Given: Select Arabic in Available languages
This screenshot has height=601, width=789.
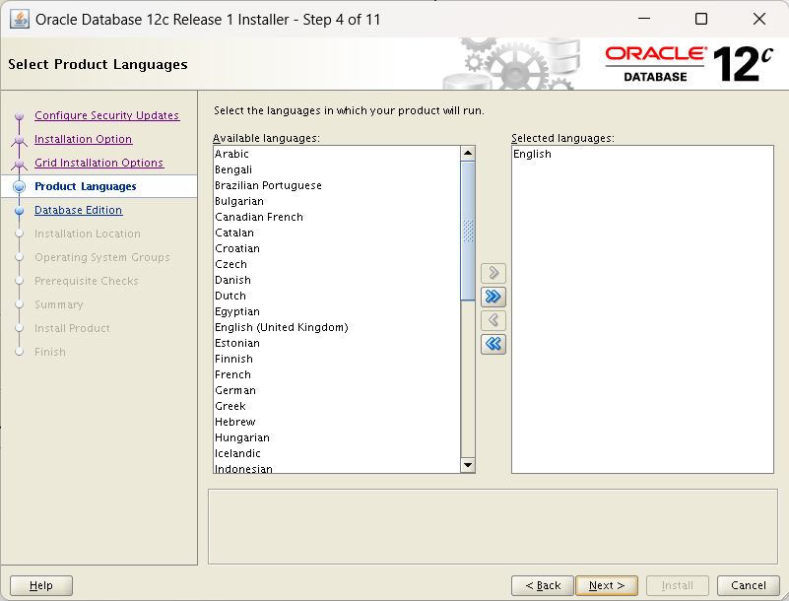Looking at the screenshot, I should (x=337, y=154).
